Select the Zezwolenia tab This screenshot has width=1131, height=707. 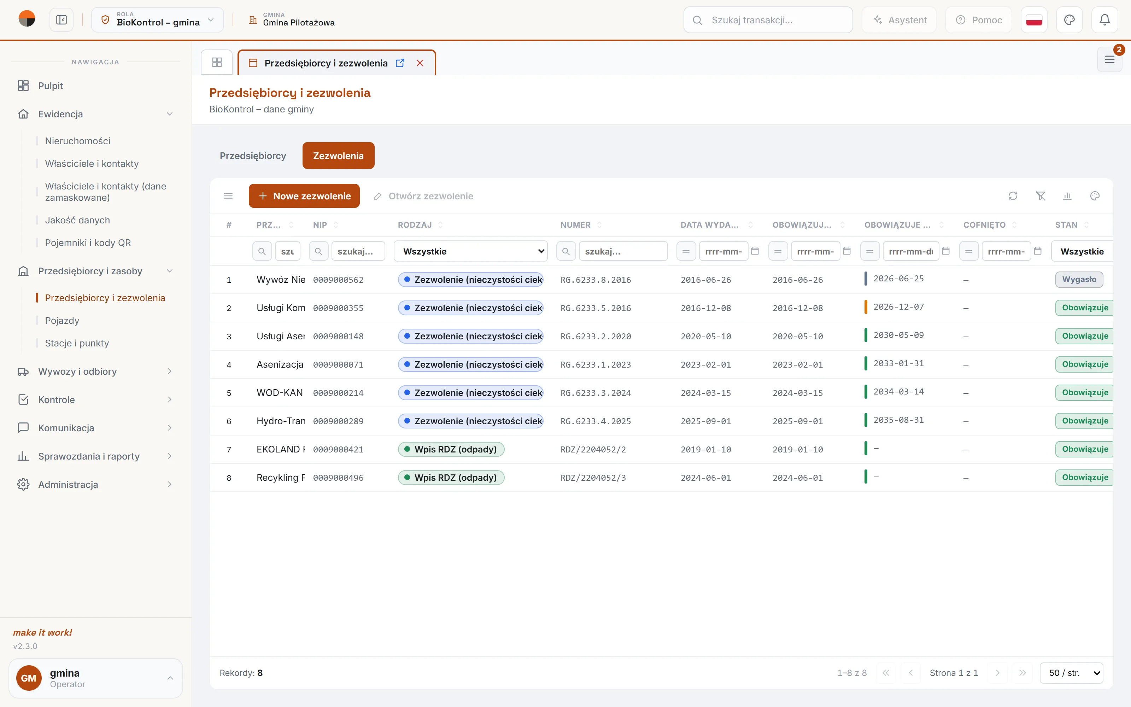point(338,156)
